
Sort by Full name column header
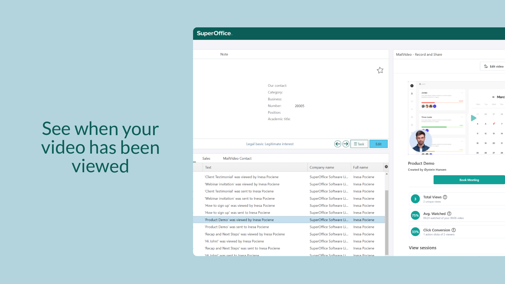click(367, 167)
